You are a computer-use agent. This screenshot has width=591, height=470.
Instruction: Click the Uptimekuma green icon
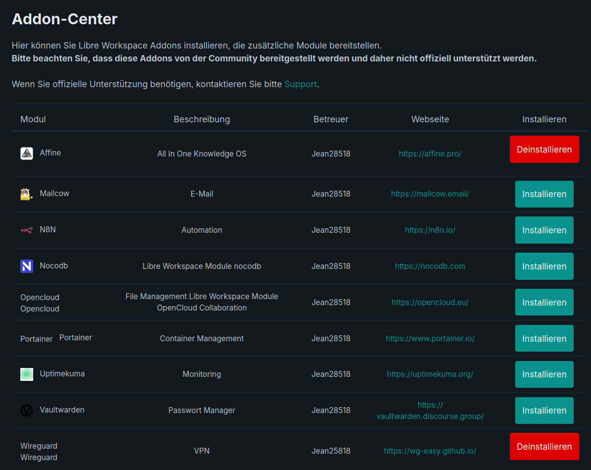pos(27,374)
